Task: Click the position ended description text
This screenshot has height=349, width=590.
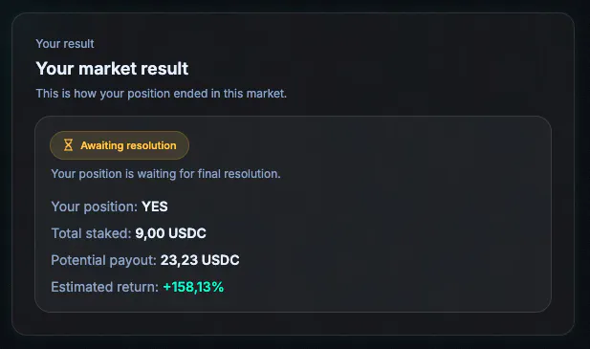Action: 161,94
